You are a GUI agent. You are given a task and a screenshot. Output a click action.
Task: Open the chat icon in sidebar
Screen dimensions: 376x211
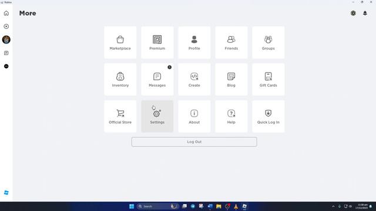[6, 53]
